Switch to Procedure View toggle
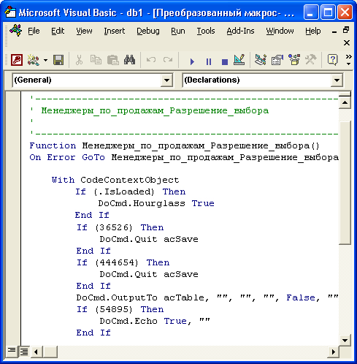This screenshot has height=364, width=357. coord(12,351)
